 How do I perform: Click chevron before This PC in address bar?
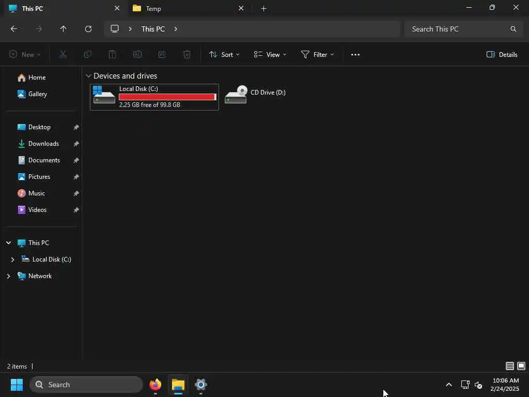pyautogui.click(x=130, y=29)
